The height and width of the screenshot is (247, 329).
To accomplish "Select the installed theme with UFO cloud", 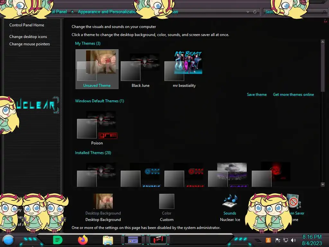I will pyautogui.click(x=228, y=175).
